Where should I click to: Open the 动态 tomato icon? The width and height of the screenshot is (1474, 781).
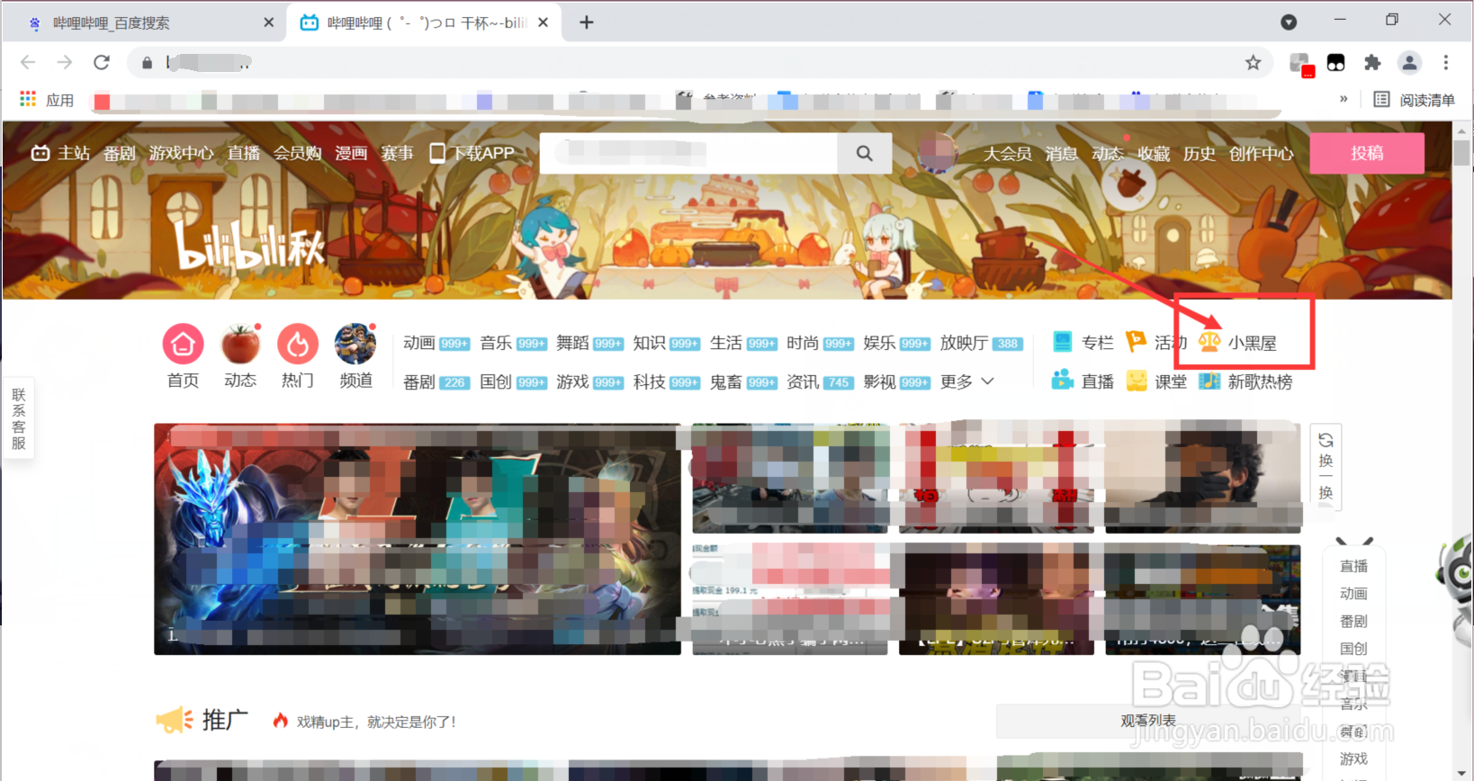point(240,344)
